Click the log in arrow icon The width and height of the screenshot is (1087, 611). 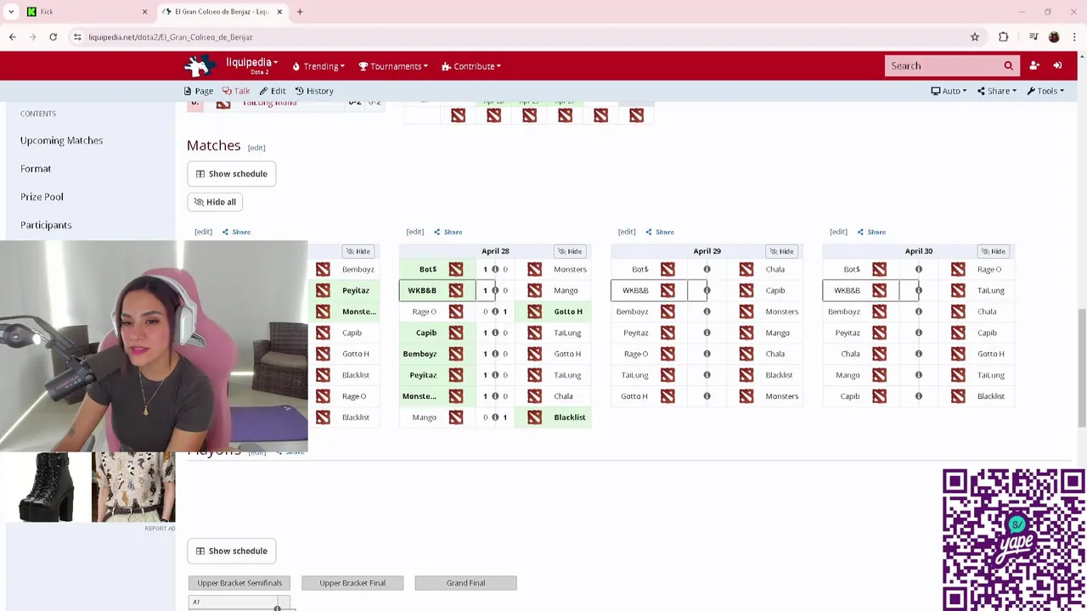point(1057,65)
